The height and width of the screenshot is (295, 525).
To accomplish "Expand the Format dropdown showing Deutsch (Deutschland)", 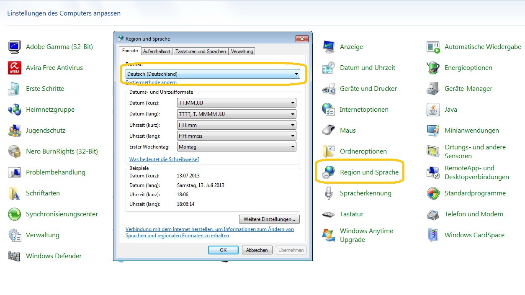I will click(x=213, y=74).
